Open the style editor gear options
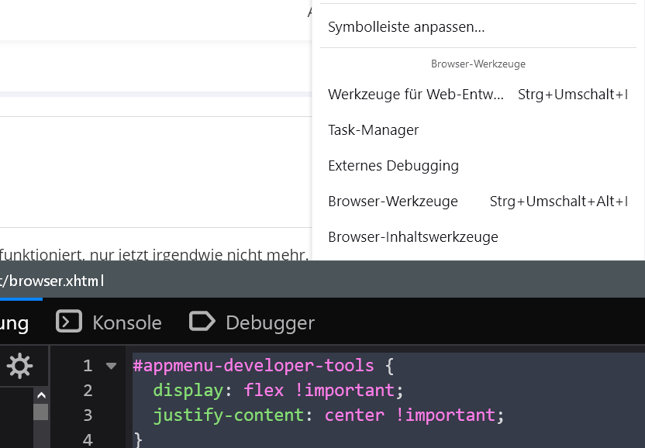 [x=19, y=365]
